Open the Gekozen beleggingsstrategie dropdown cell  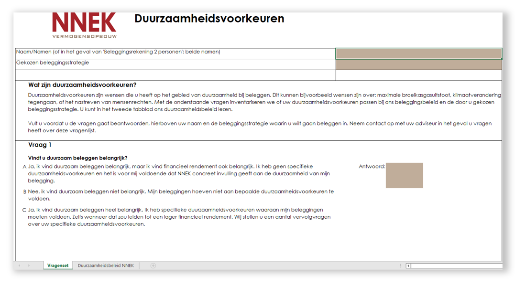(x=420, y=64)
